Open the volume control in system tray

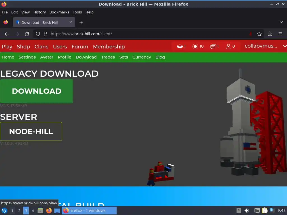click(x=247, y=211)
